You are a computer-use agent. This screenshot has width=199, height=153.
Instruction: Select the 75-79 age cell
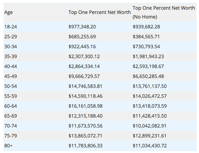coord(10,136)
